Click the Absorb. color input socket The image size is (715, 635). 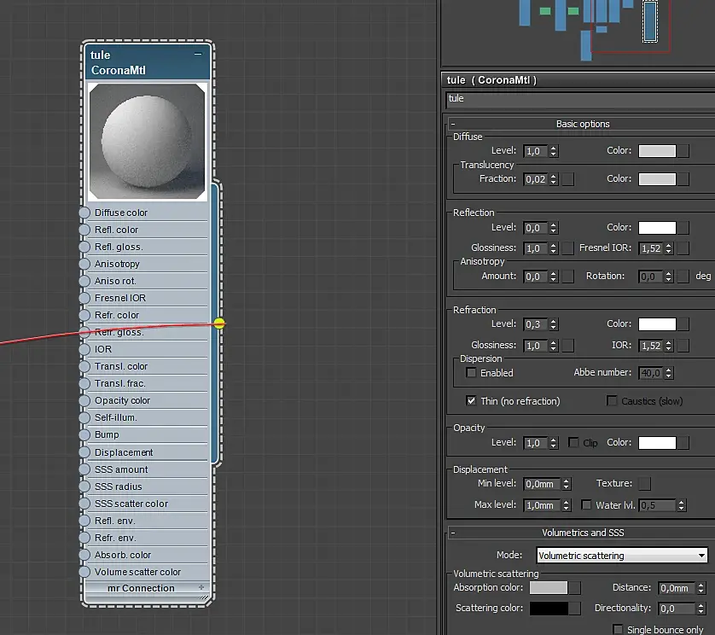(84, 555)
